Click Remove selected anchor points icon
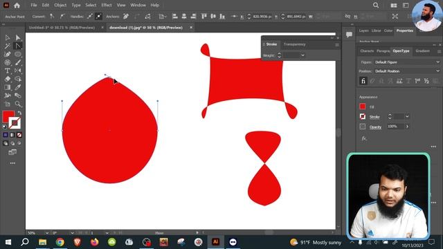The height and width of the screenshot is (249, 443). point(126,17)
